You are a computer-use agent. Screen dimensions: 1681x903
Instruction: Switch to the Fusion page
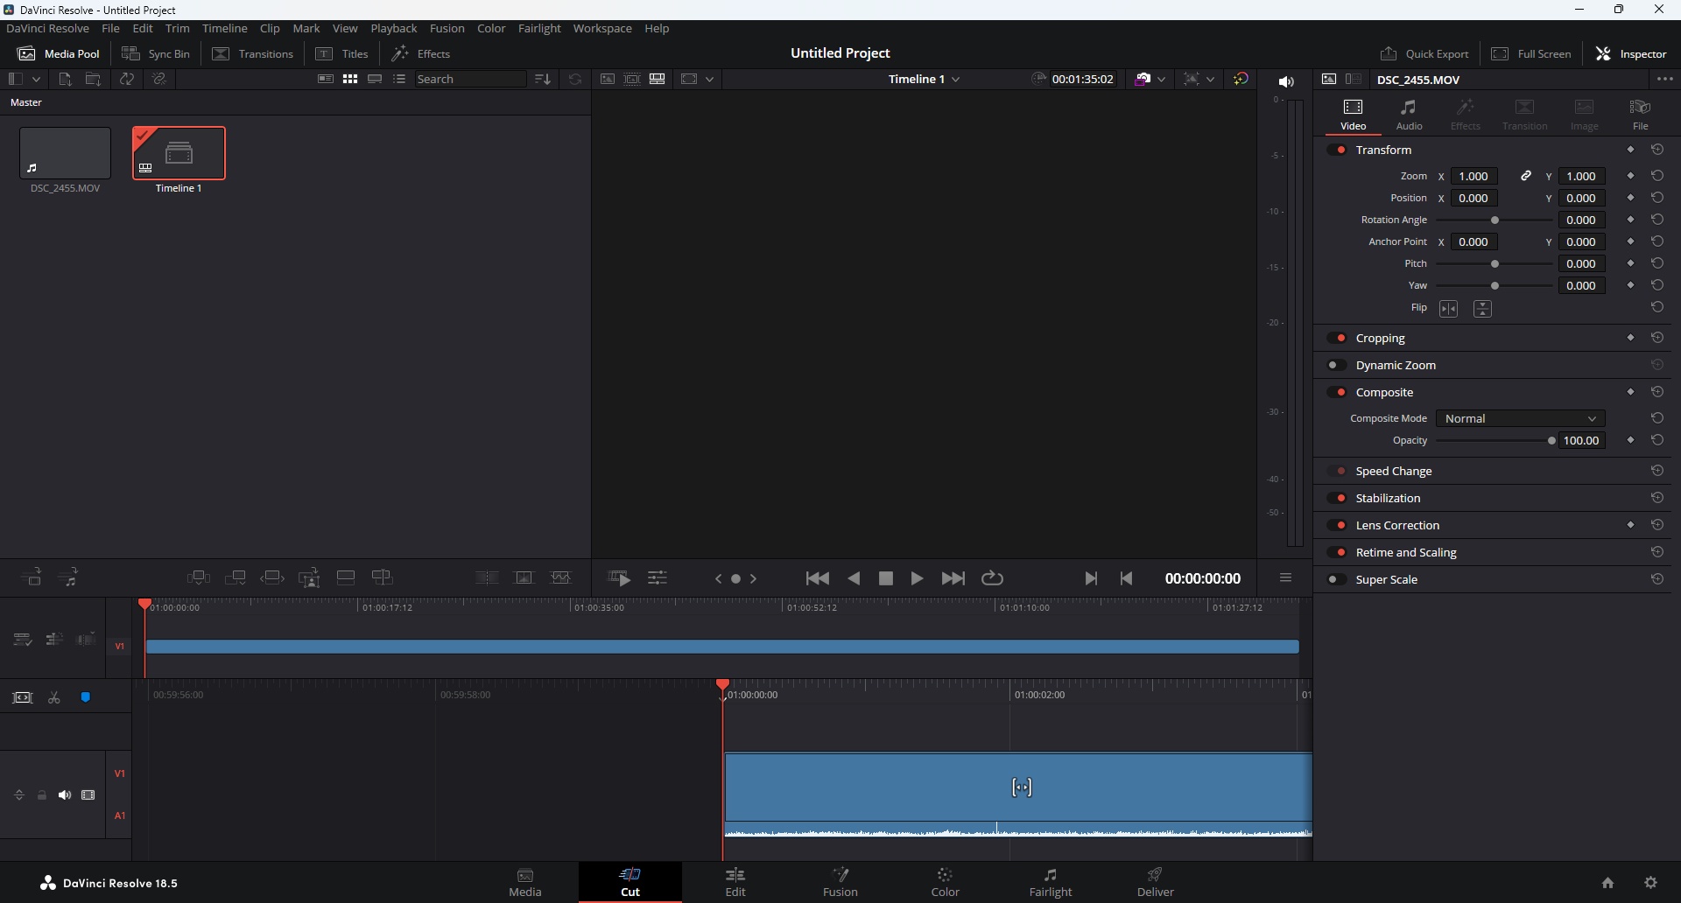(x=840, y=882)
